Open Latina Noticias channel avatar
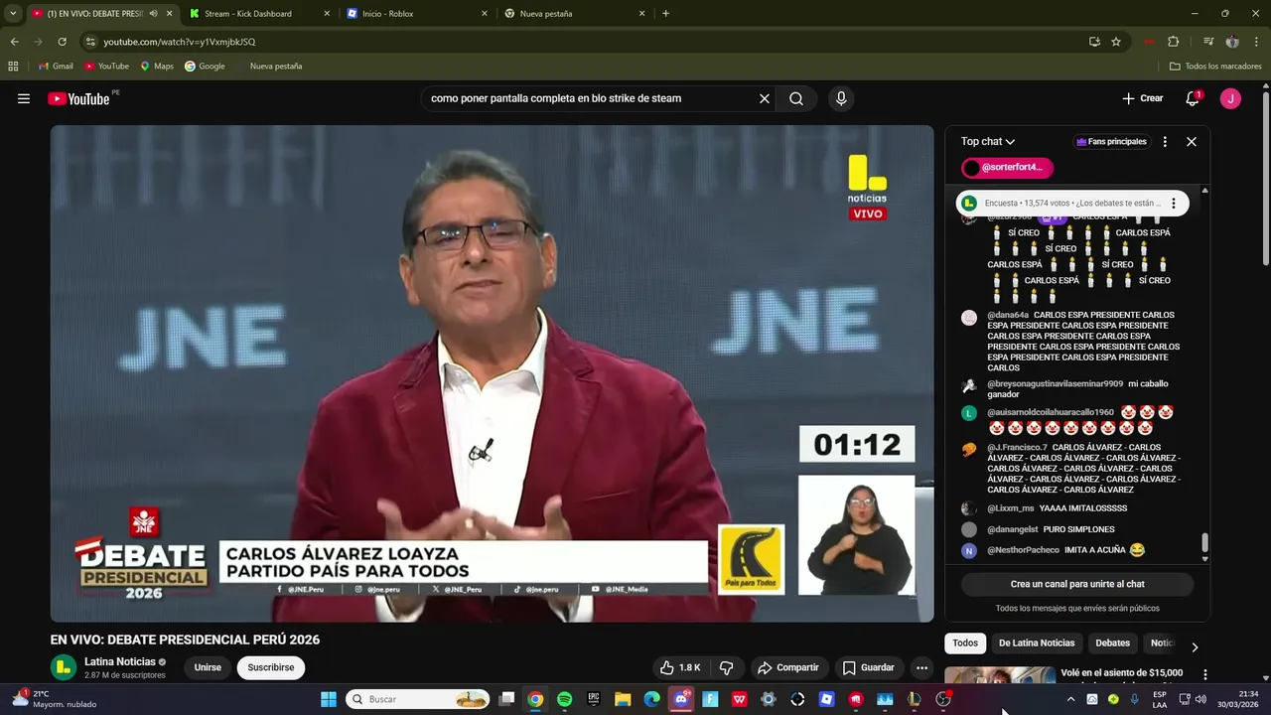1271x715 pixels. 64,667
